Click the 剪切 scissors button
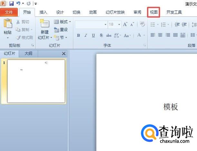This screenshot has width=197, height=151. coord(23,22)
